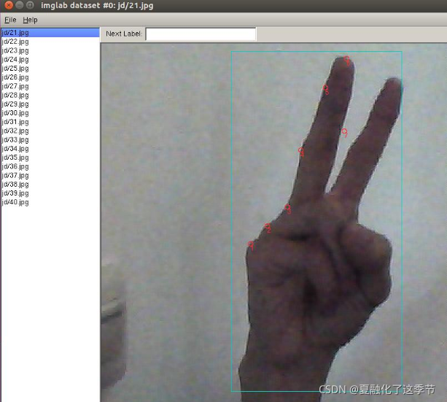Viewport: 447px width, 402px height.
Task: Maximize the imglab window
Action: click(30, 5)
